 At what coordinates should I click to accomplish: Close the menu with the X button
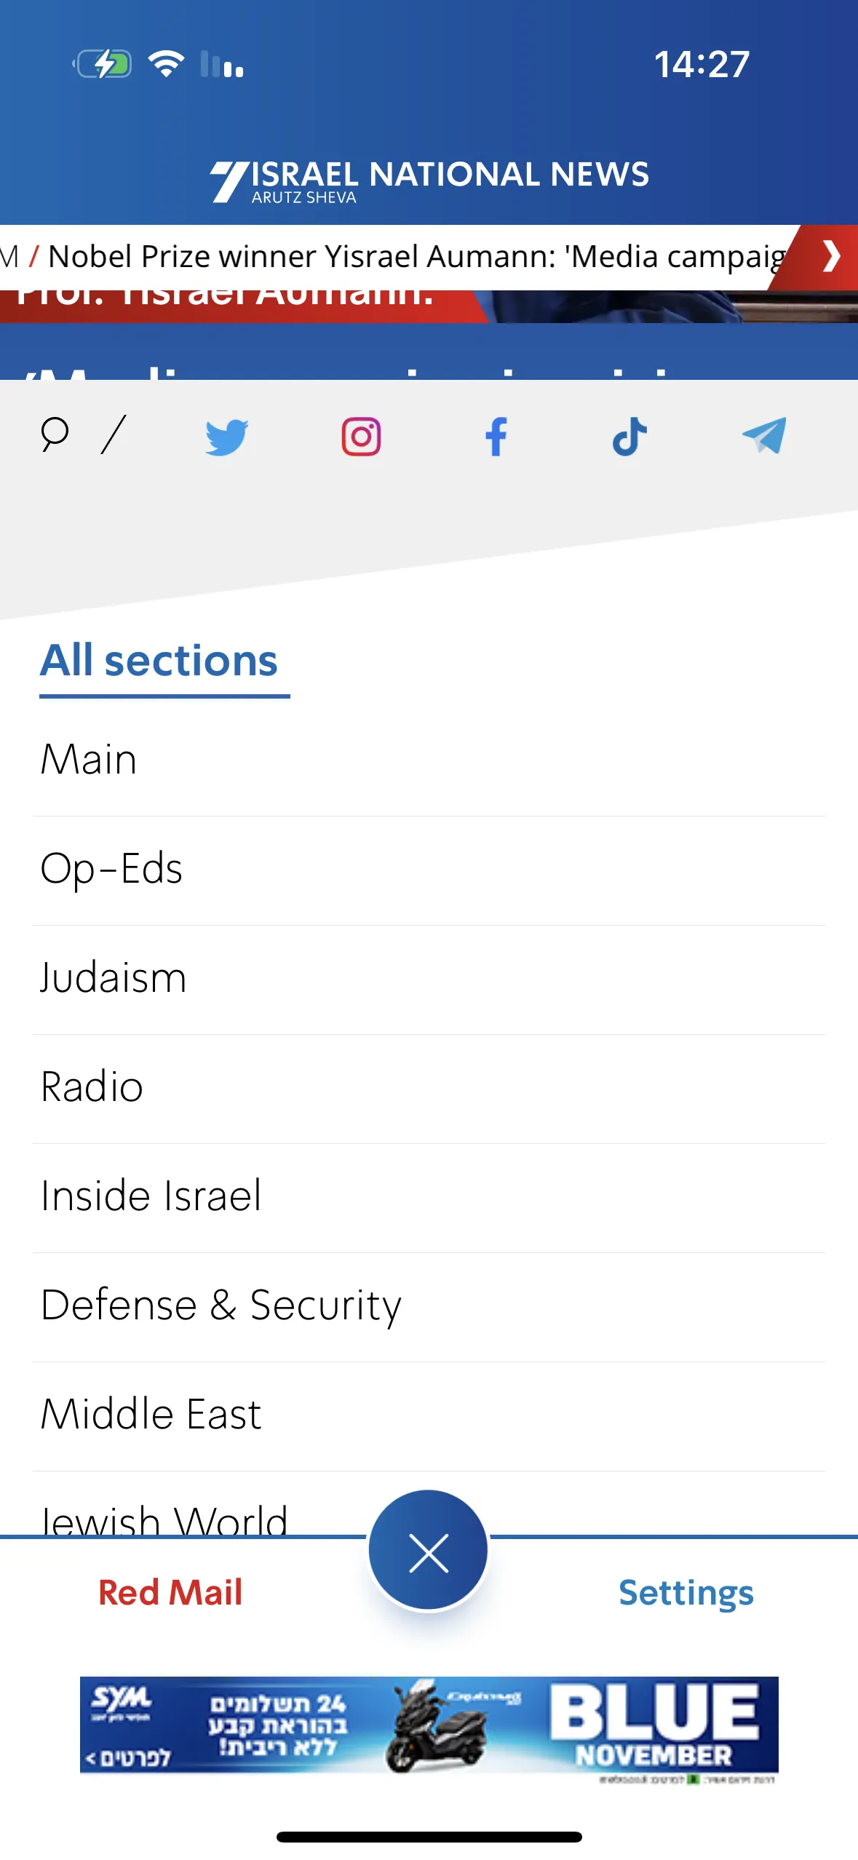tap(429, 1550)
